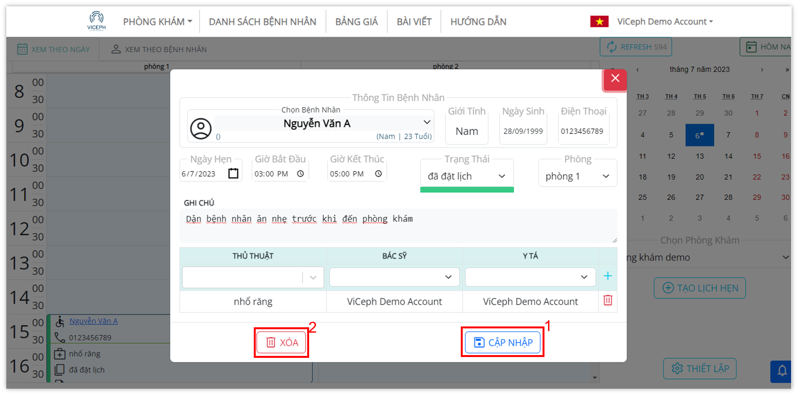Click the wheelchair patient icon on appointment

point(59,321)
